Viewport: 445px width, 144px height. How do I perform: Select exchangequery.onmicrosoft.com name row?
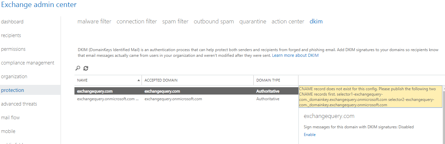click(x=108, y=99)
